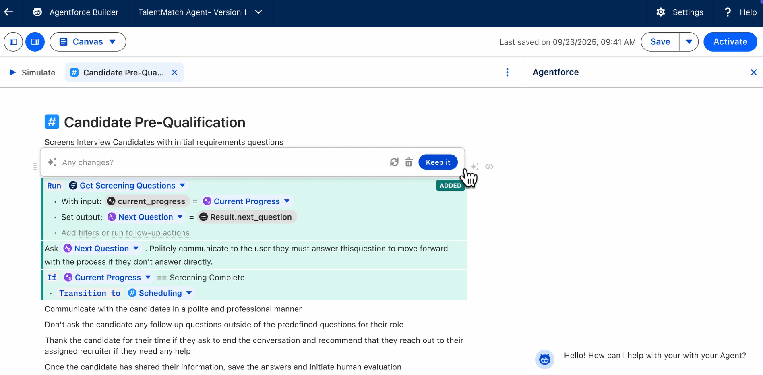Viewport: 763px width, 375px height.
Task: Click the Keep it button
Action: pyautogui.click(x=438, y=162)
